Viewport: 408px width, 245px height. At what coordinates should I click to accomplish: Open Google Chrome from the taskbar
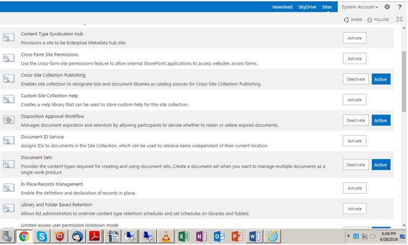(x=24, y=237)
